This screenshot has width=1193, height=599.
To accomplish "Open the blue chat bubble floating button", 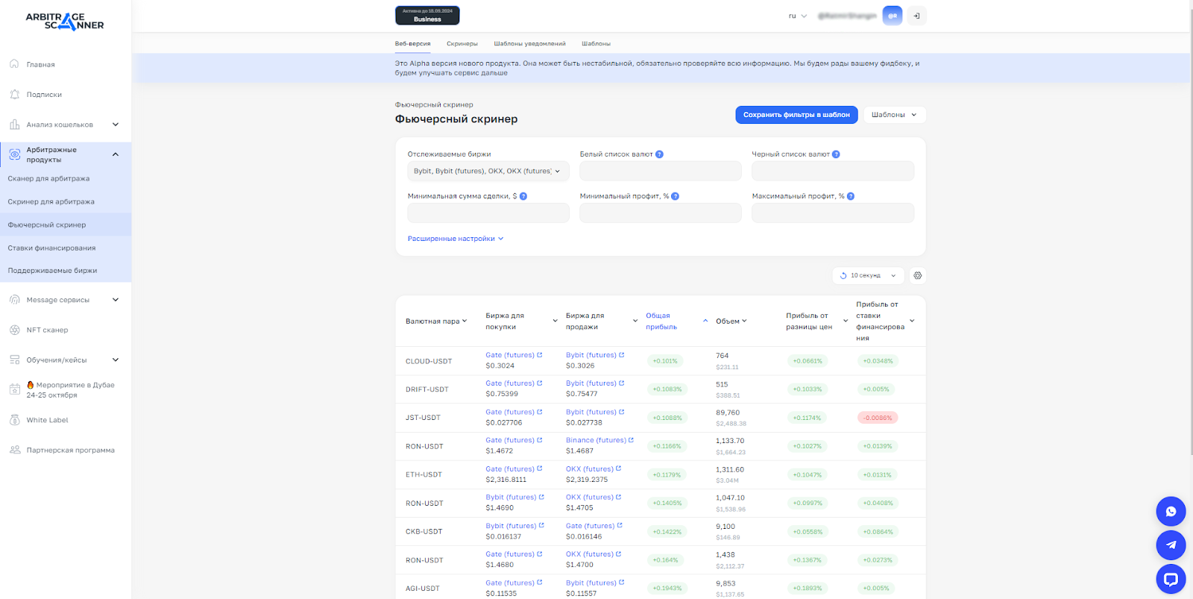I will pyautogui.click(x=1171, y=512).
